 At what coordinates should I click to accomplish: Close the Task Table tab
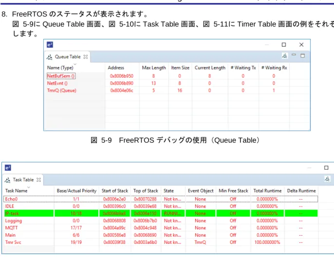(x=38, y=180)
